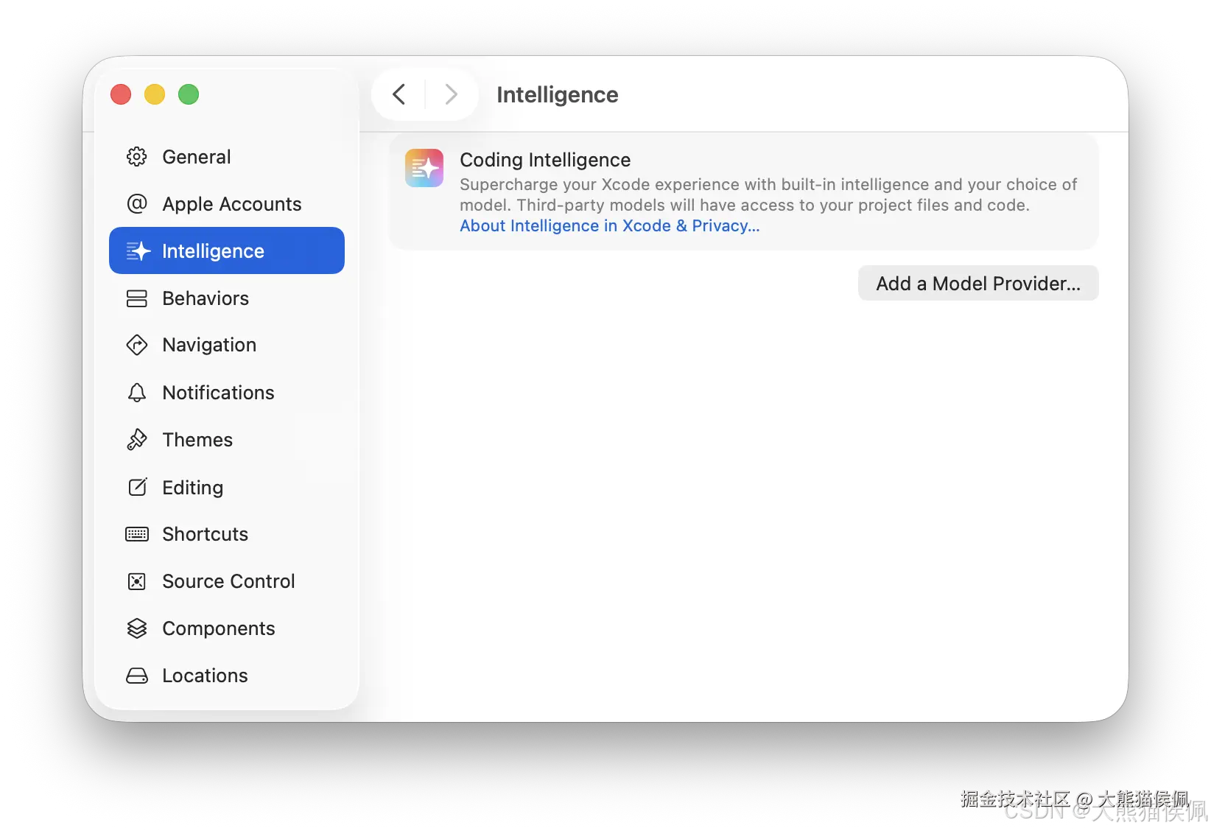Viewport: 1211px width, 831px height.
Task: Go back with the left chevron
Action: click(399, 94)
